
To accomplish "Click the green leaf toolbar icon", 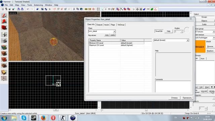I will coord(152,9).
